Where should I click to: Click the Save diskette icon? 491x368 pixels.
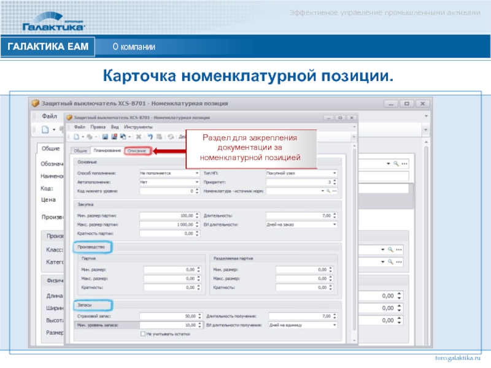[x=105, y=137]
